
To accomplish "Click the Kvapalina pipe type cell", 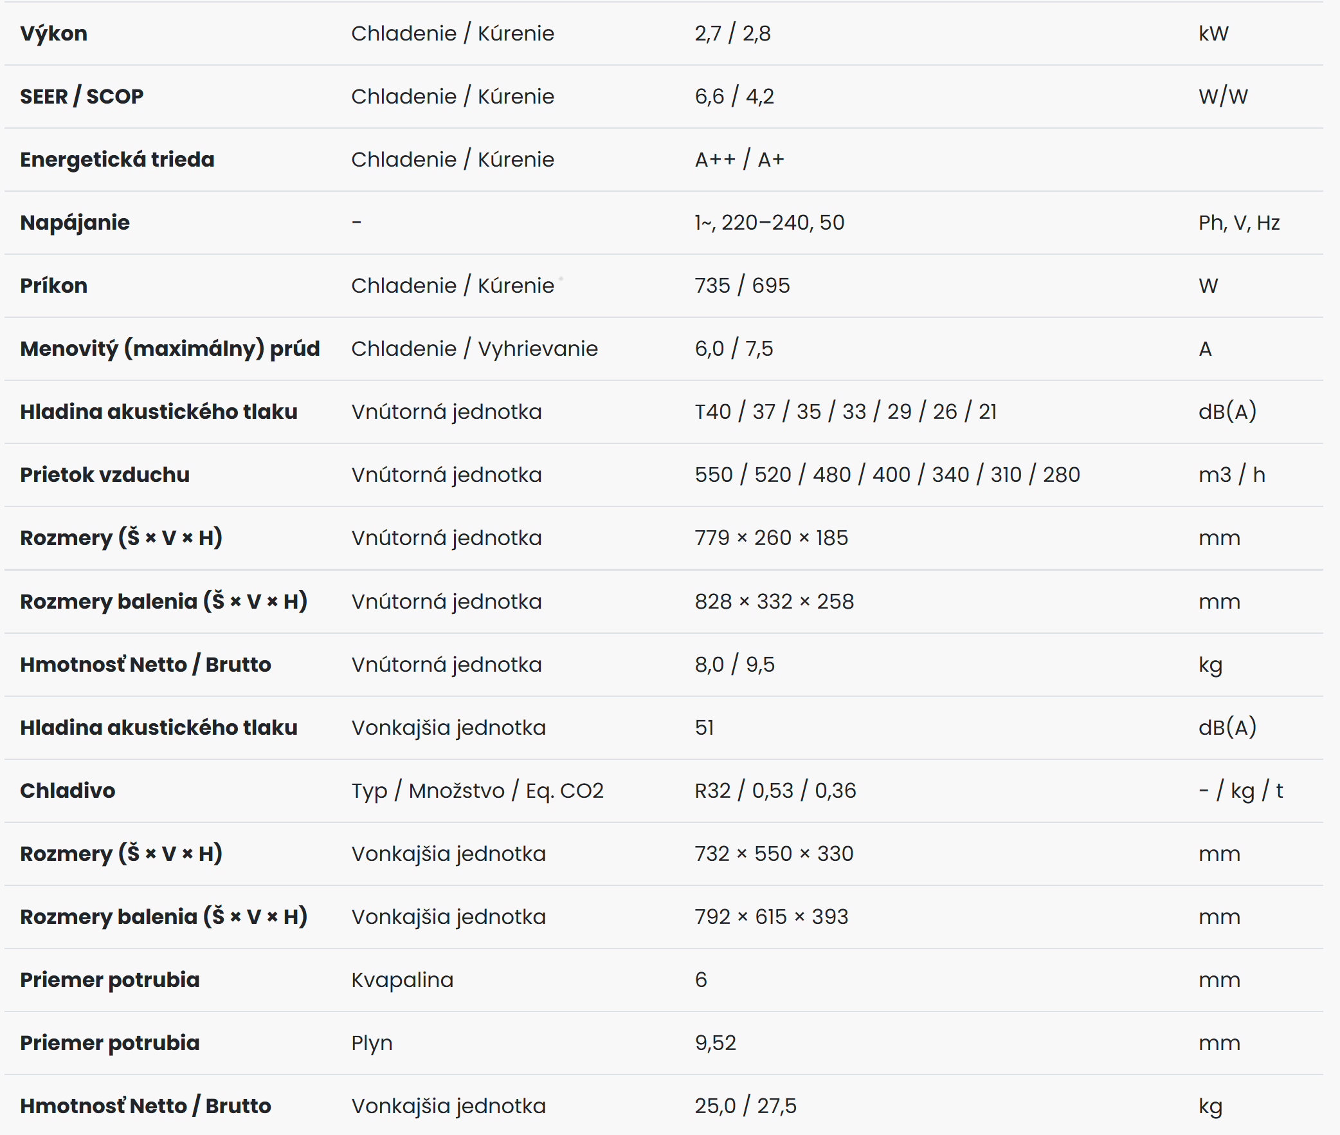I will pyautogui.click(x=402, y=980).
